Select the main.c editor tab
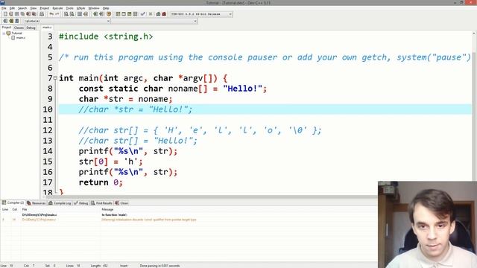Screen dimensions: 477x268 [x=47, y=28]
